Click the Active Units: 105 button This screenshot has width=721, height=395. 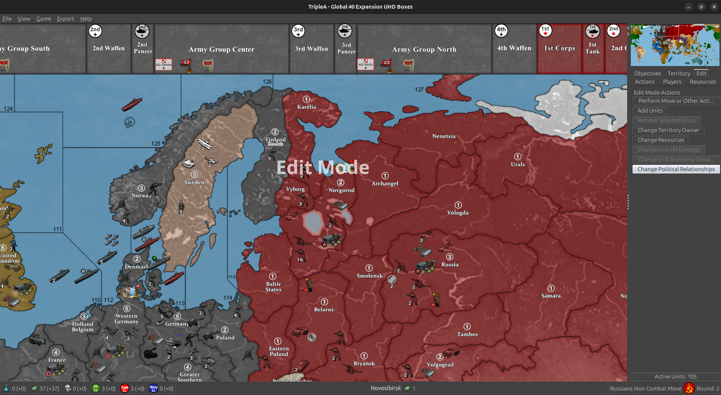(x=675, y=376)
